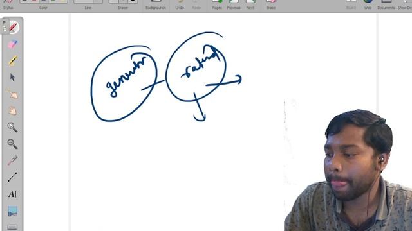Open the Backgrounds chooser
412x231 pixels.
click(156, 4)
